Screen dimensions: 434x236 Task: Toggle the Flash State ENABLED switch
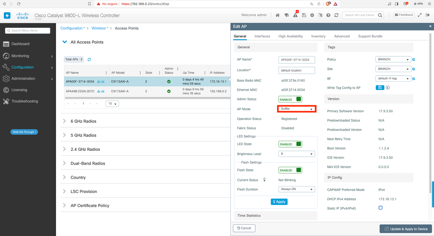click(x=290, y=170)
